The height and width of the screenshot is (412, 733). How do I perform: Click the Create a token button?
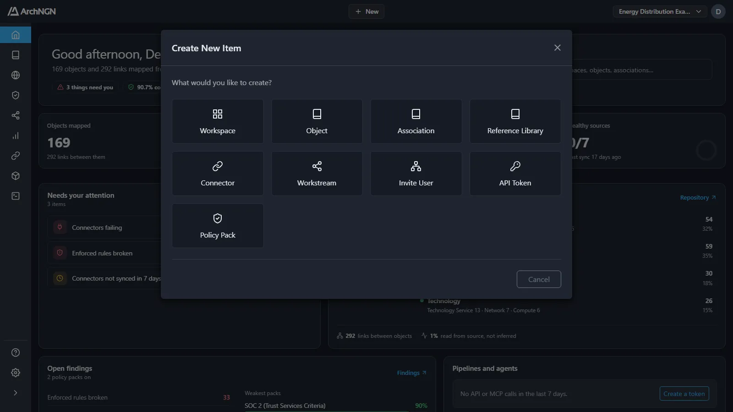point(684,394)
